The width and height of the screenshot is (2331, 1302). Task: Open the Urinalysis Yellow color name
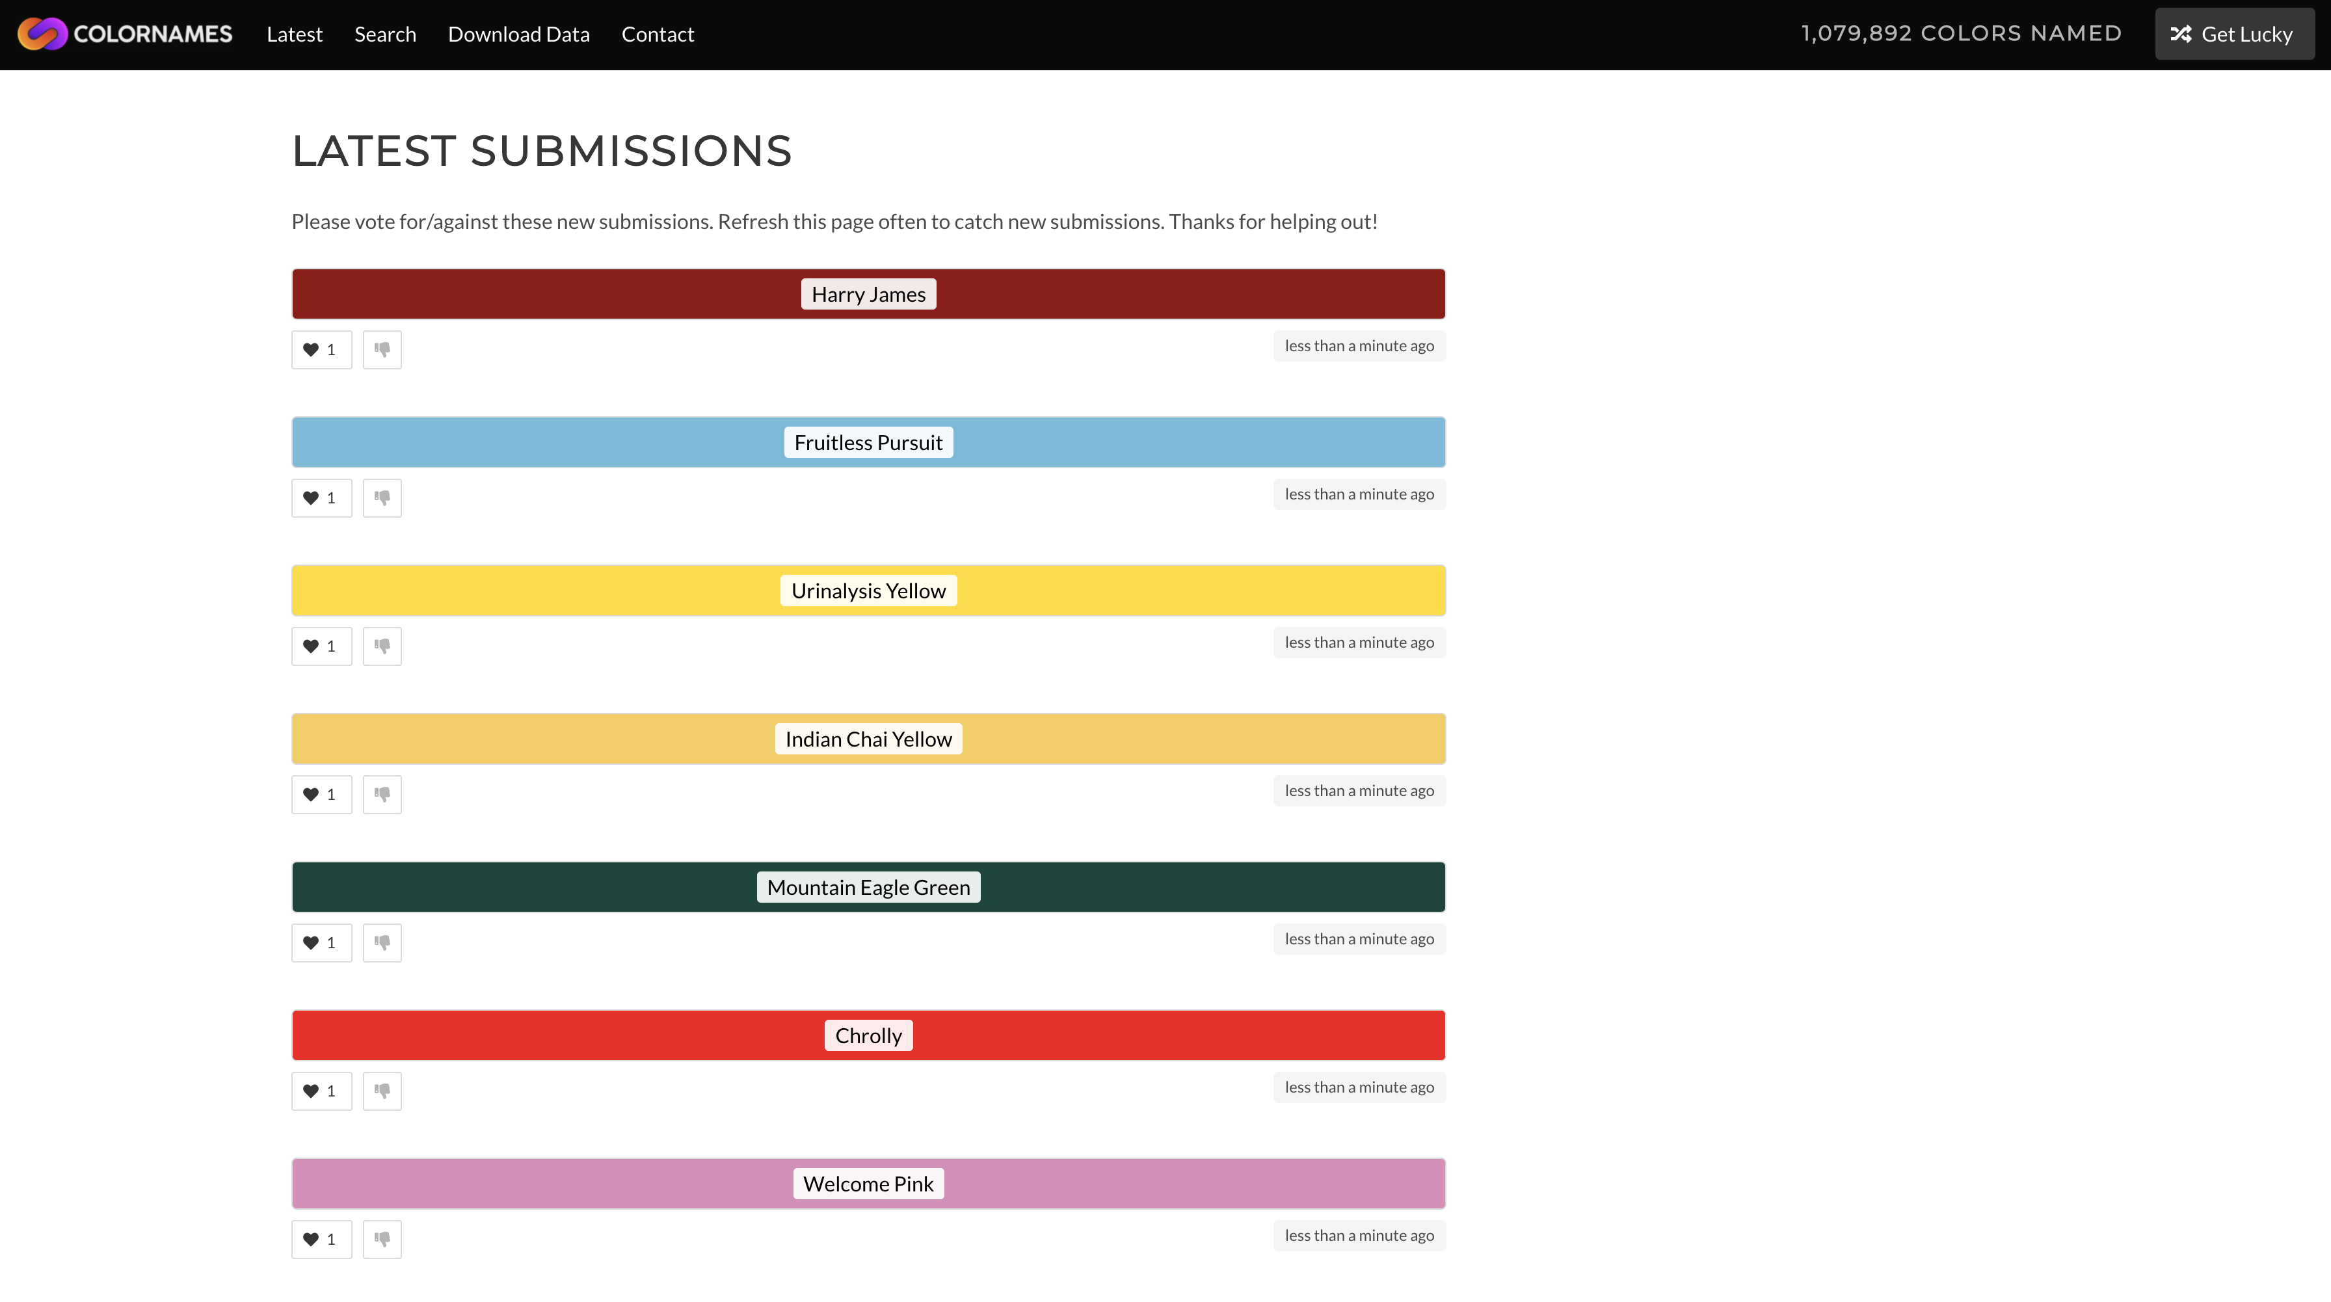click(868, 590)
